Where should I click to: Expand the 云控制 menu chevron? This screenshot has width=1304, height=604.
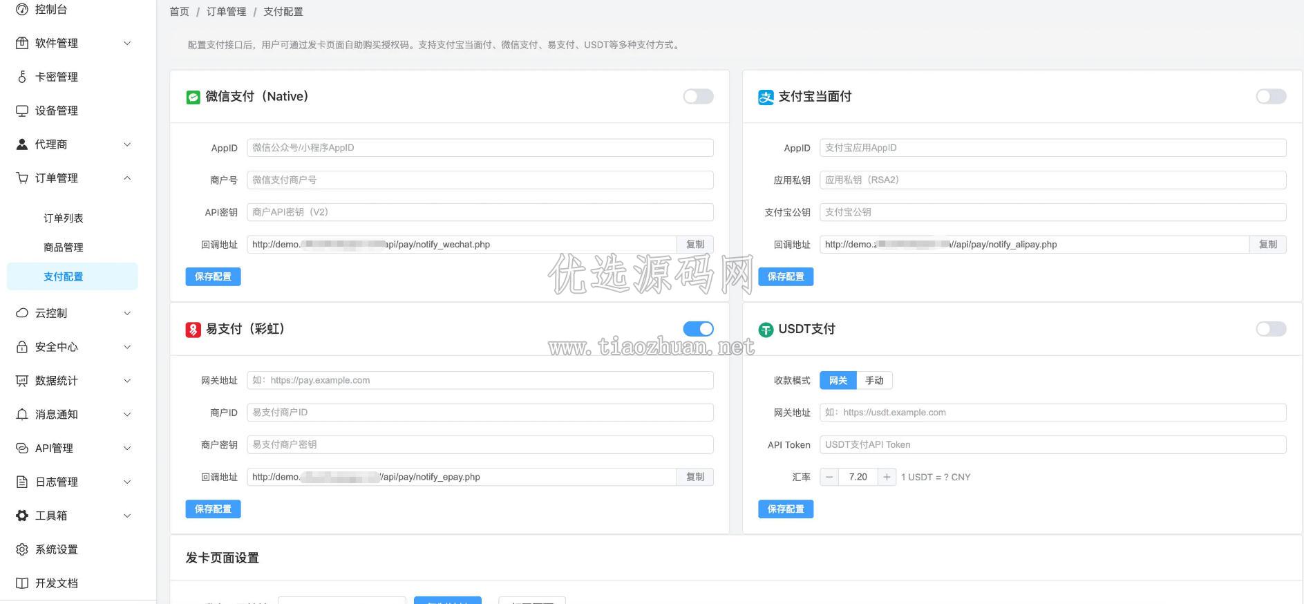click(x=127, y=313)
